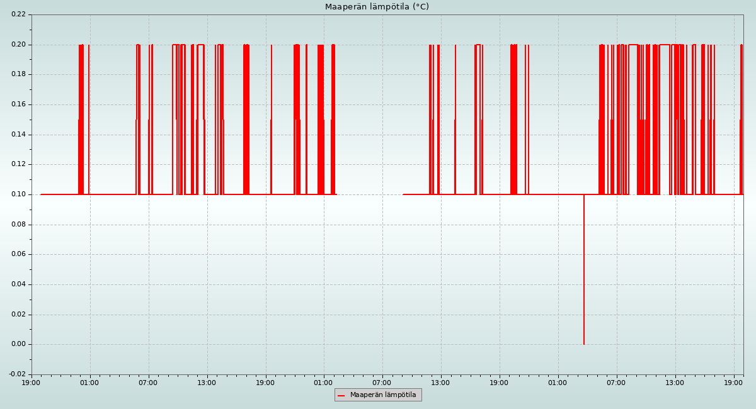Screen dimensions: 756x409
Task: Click the rightmost 13:00 x-axis label
Action: click(x=675, y=383)
